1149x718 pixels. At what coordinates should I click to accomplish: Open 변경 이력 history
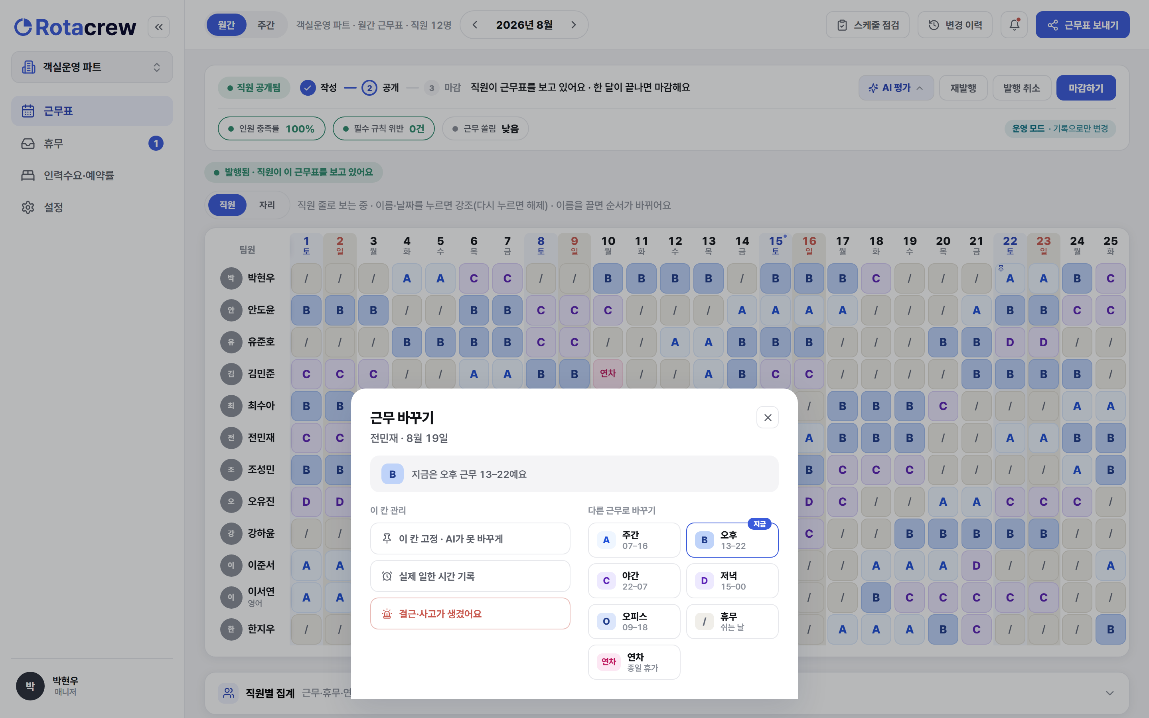(955, 25)
